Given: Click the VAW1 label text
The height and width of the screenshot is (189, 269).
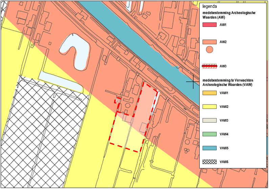Looking at the screenshot, I should click(x=224, y=93).
